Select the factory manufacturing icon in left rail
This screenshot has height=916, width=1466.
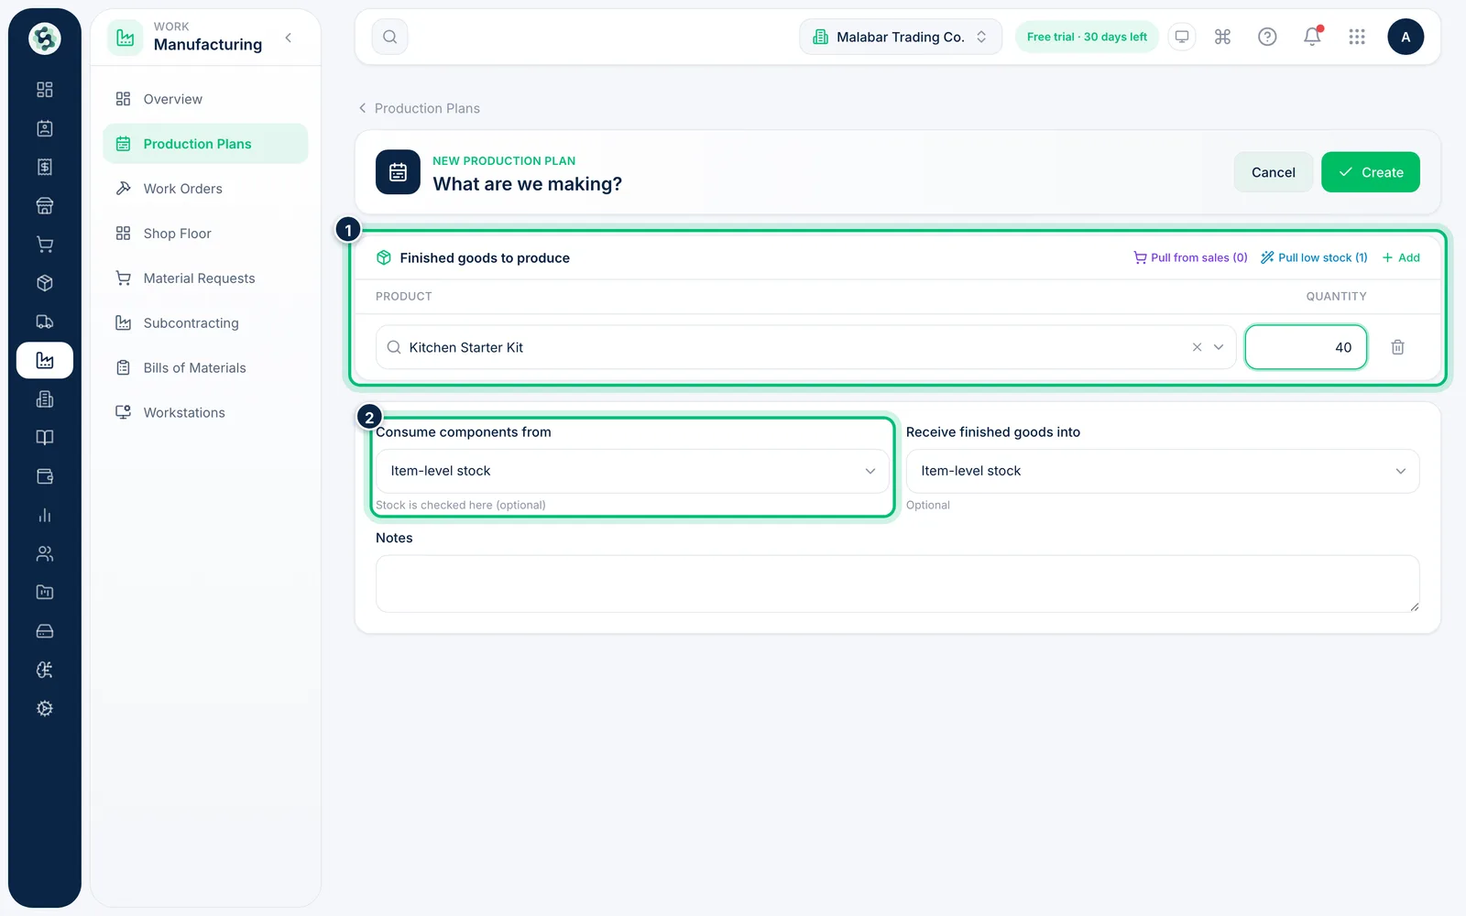tap(44, 360)
